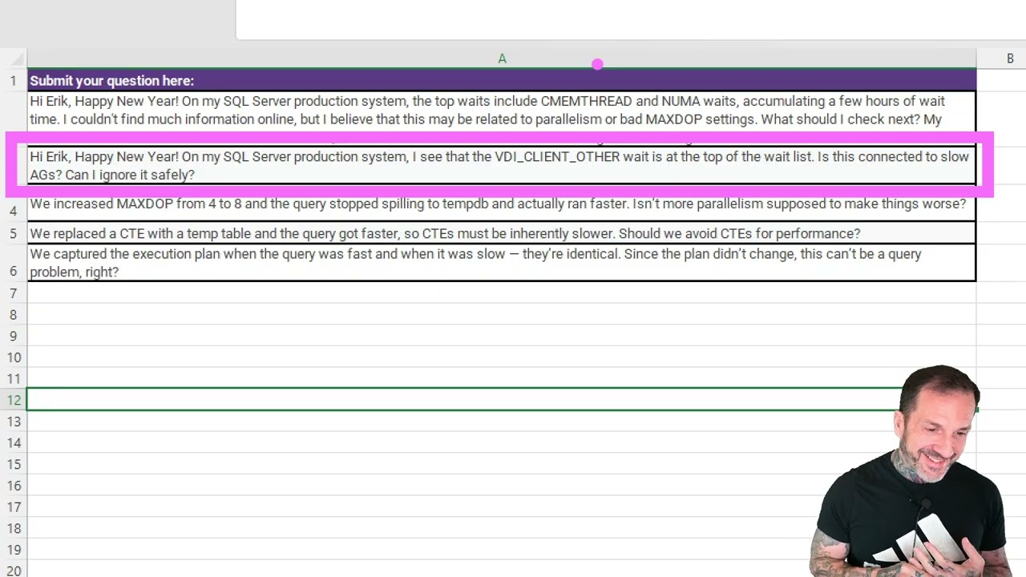Click the formula bar input area
1026x577 pixels.
point(631,19)
